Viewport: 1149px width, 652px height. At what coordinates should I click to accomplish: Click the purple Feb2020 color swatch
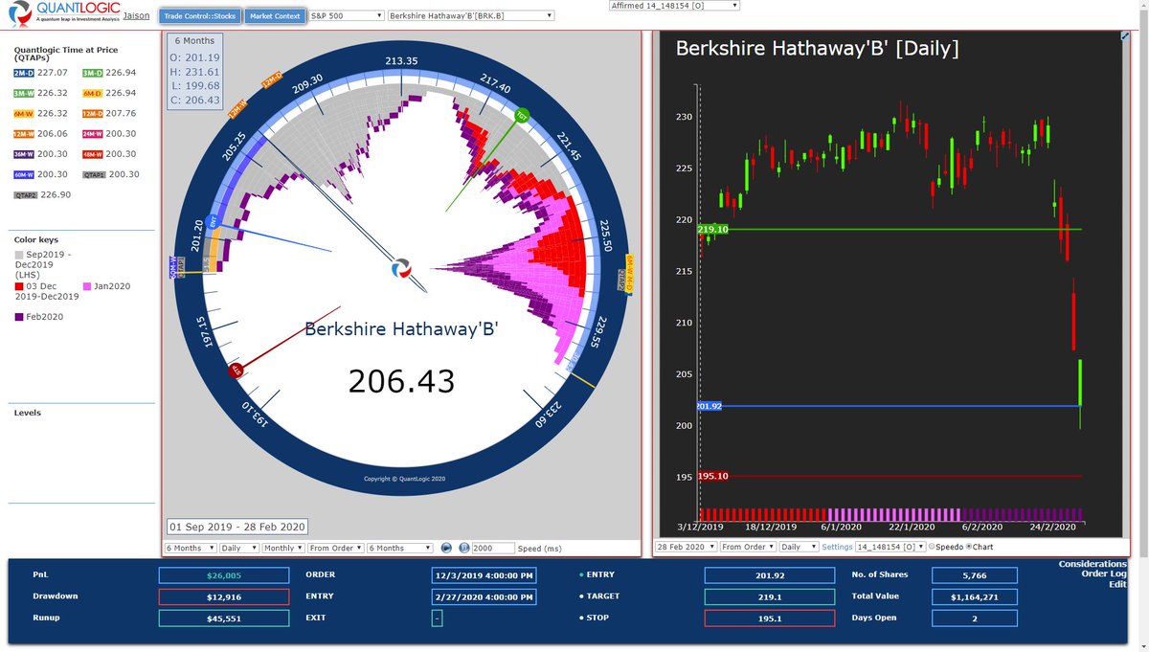point(19,316)
